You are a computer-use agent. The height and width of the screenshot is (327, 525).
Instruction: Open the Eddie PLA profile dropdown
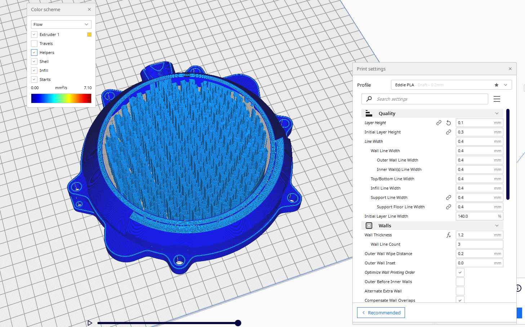pos(506,85)
